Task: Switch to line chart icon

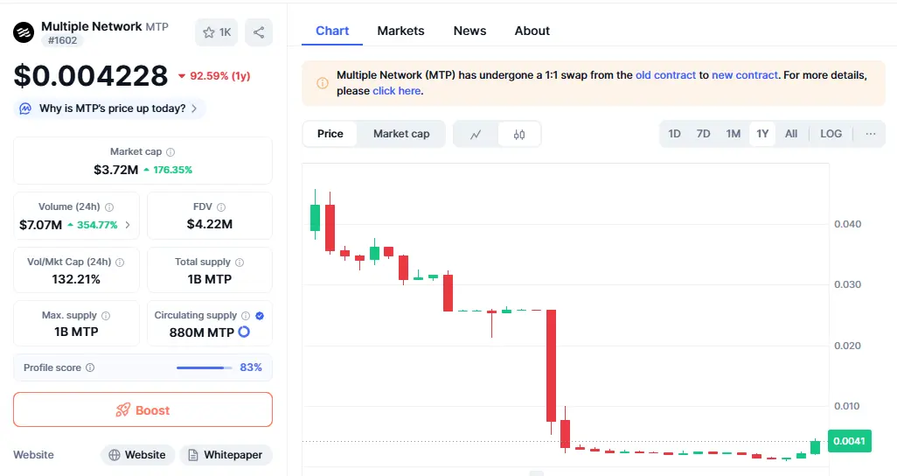Action: (476, 134)
